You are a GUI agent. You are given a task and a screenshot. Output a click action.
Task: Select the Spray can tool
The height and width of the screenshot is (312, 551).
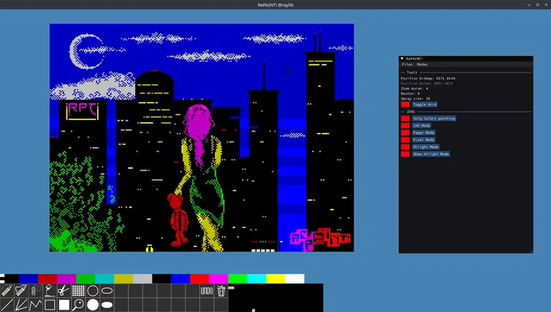click(35, 291)
